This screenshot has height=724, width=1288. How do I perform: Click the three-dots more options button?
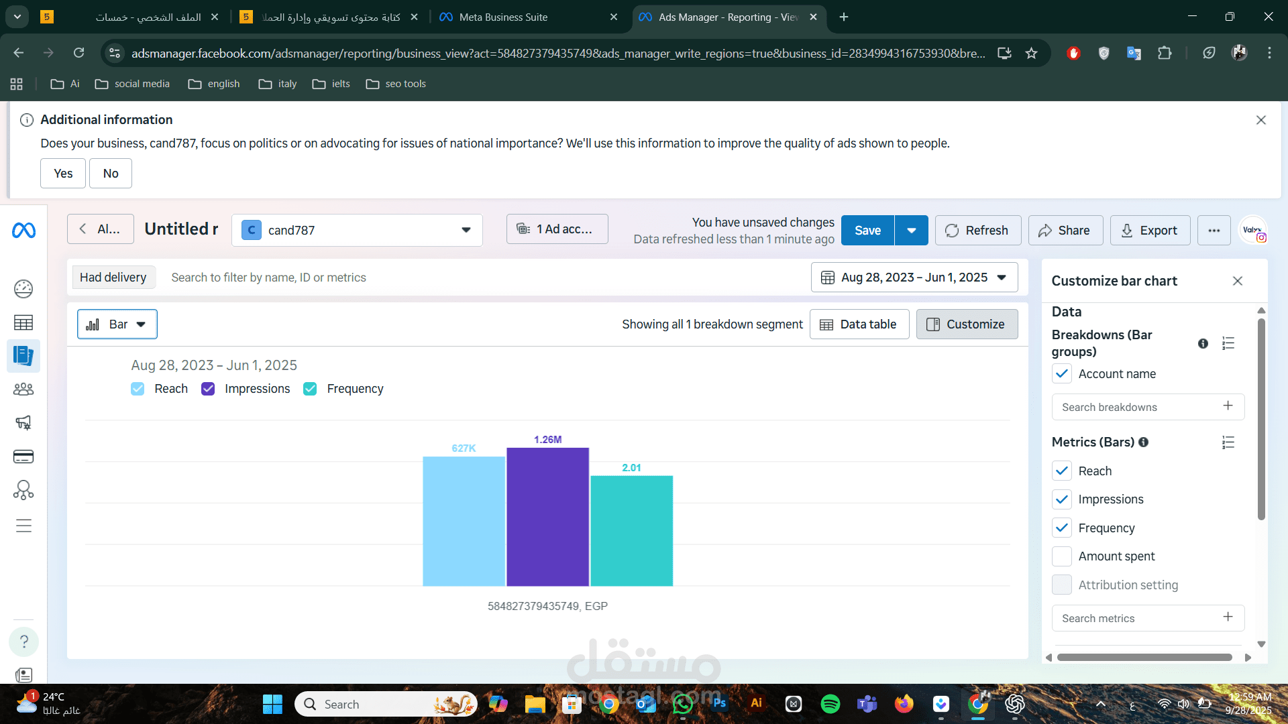pyautogui.click(x=1214, y=231)
